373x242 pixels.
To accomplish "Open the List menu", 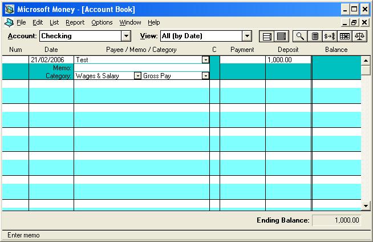I will 54,22.
